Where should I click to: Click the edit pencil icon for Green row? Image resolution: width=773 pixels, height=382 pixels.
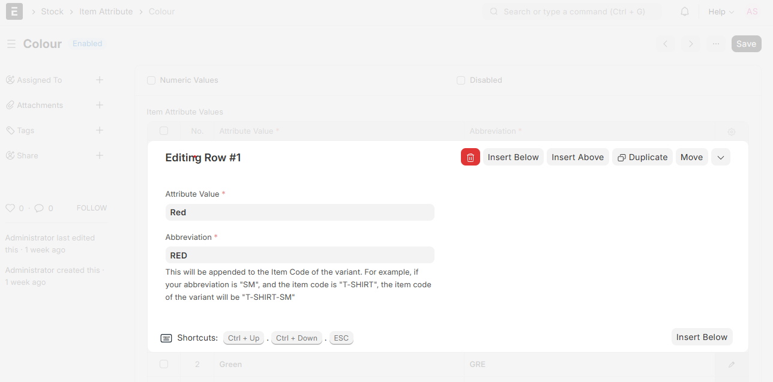click(x=731, y=364)
